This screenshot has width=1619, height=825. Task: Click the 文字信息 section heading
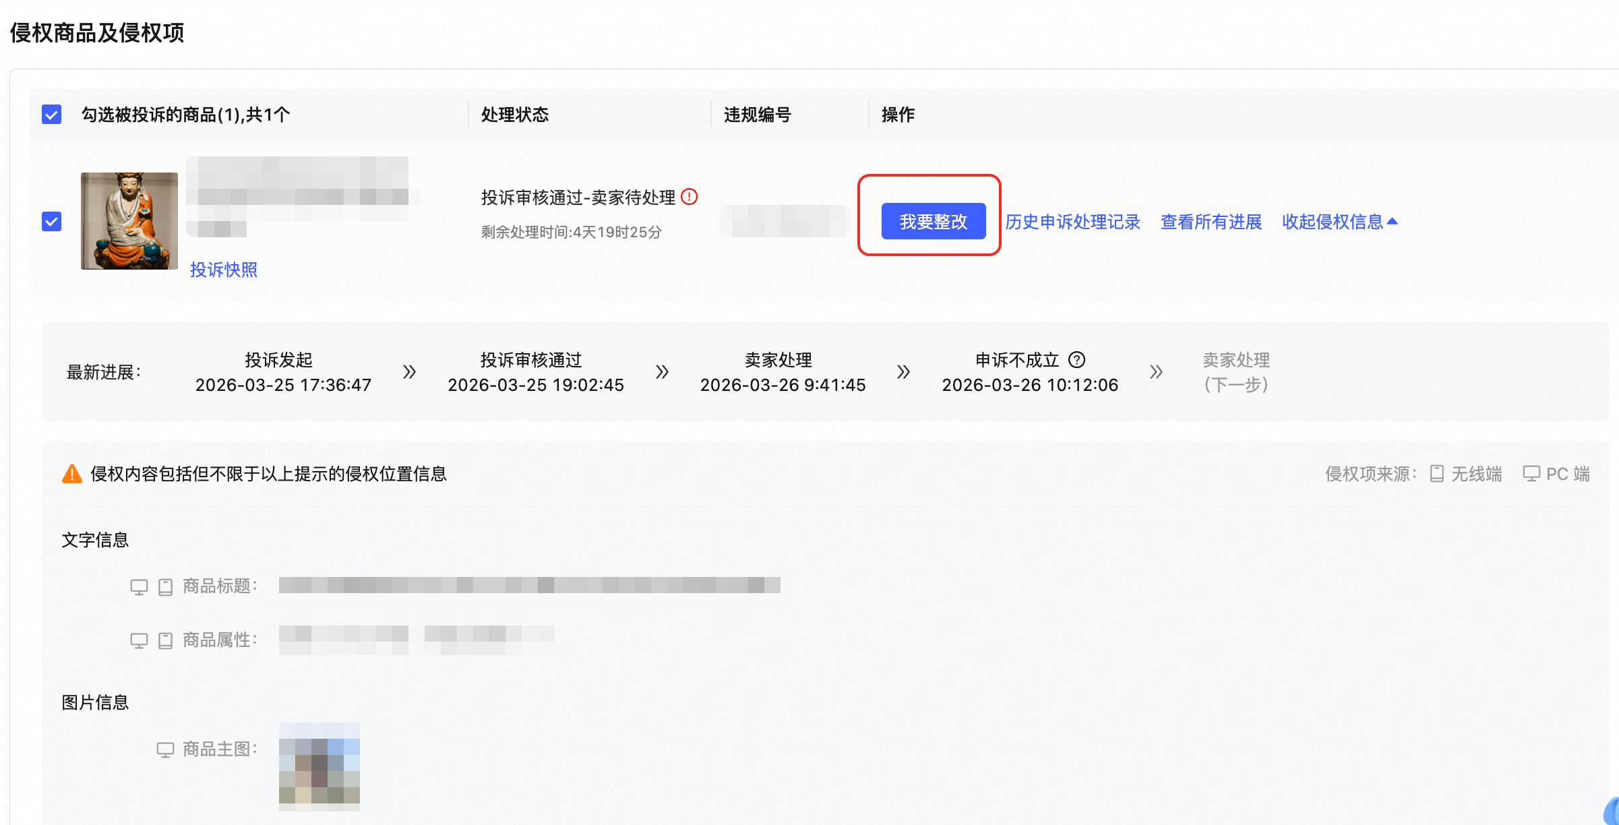(x=95, y=540)
